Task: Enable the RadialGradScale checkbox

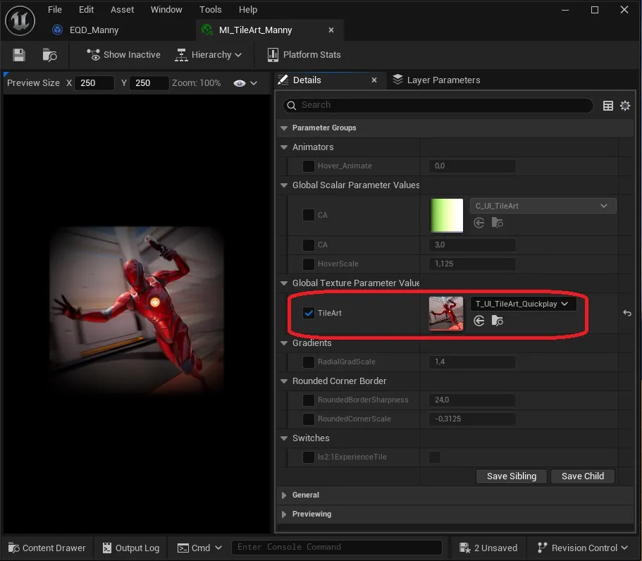Action: 308,362
